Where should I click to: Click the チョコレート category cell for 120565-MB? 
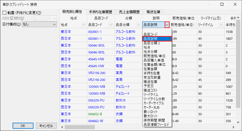click(124, 86)
